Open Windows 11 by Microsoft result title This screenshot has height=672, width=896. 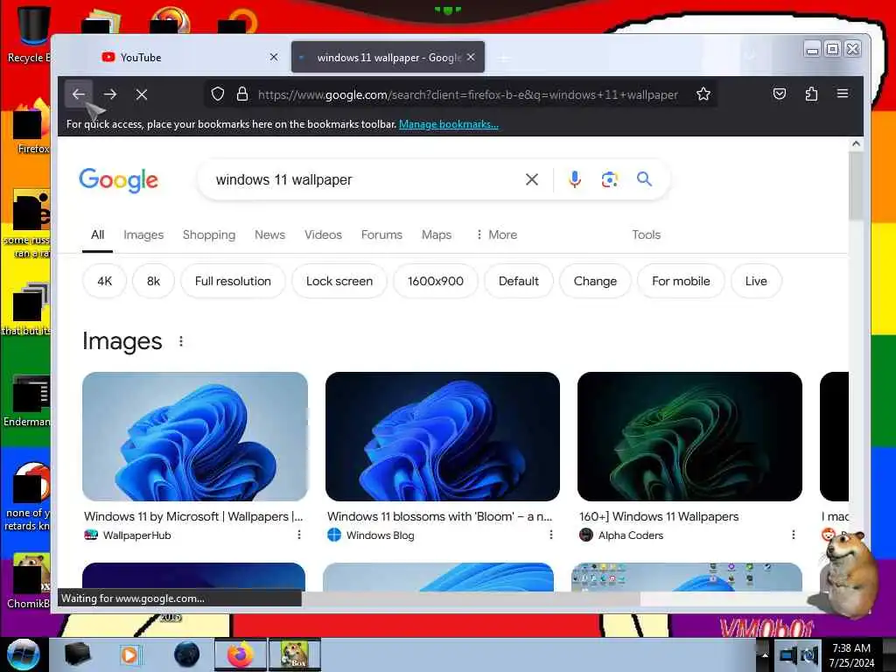coord(193,516)
